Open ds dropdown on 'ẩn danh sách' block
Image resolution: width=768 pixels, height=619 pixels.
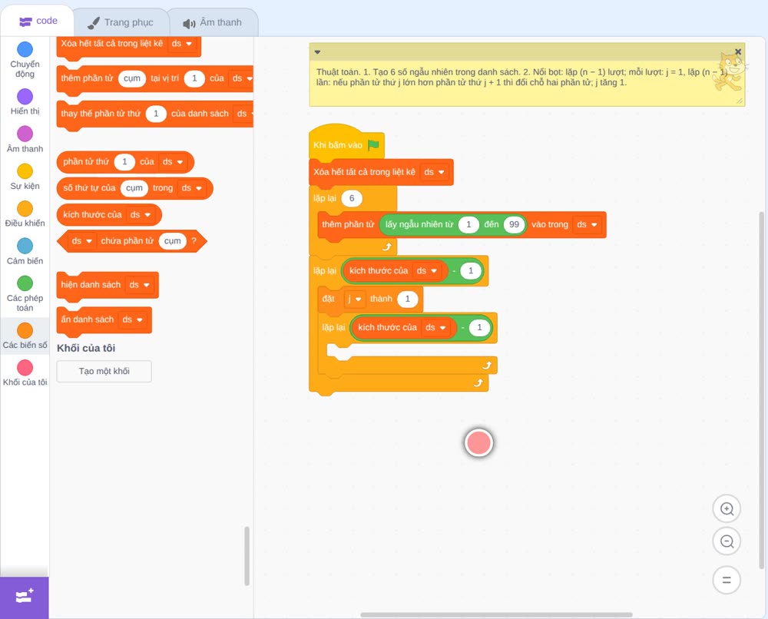132,319
